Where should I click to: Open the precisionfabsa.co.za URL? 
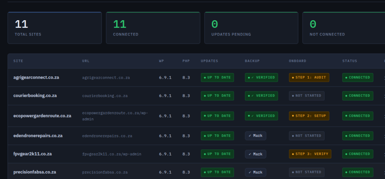click(x=105, y=172)
